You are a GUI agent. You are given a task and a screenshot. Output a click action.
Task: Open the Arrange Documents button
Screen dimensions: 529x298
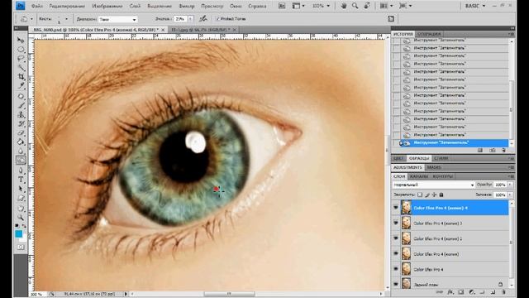pos(386,6)
